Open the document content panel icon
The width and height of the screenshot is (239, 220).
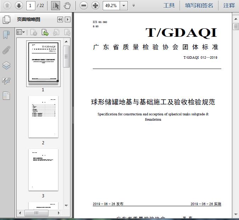[x=6, y=95]
